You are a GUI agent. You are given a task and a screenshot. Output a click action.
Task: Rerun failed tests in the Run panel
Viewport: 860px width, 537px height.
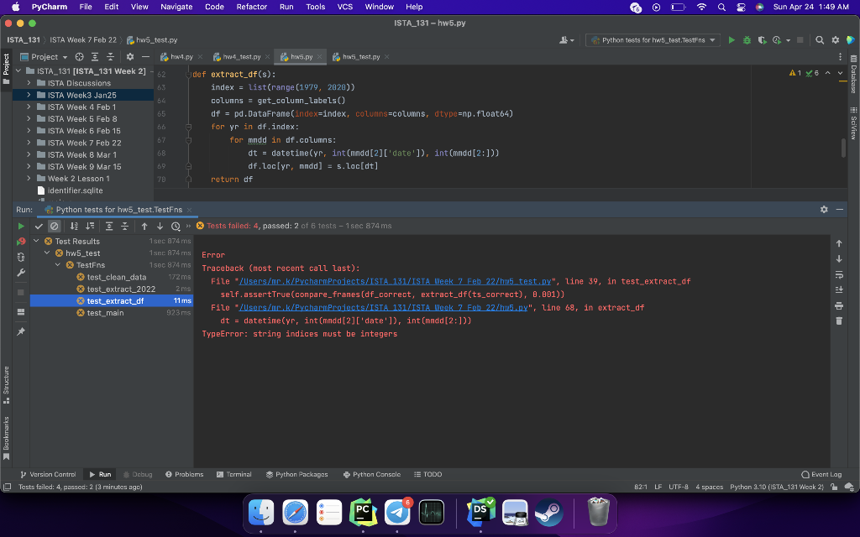[21, 241]
